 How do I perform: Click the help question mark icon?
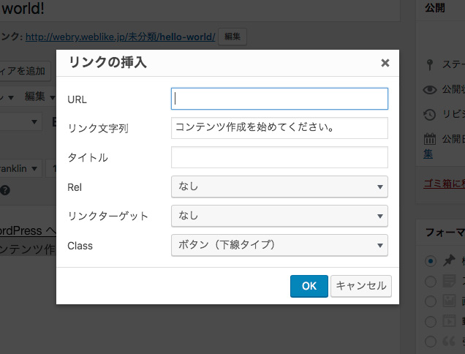pyautogui.click(x=5, y=191)
